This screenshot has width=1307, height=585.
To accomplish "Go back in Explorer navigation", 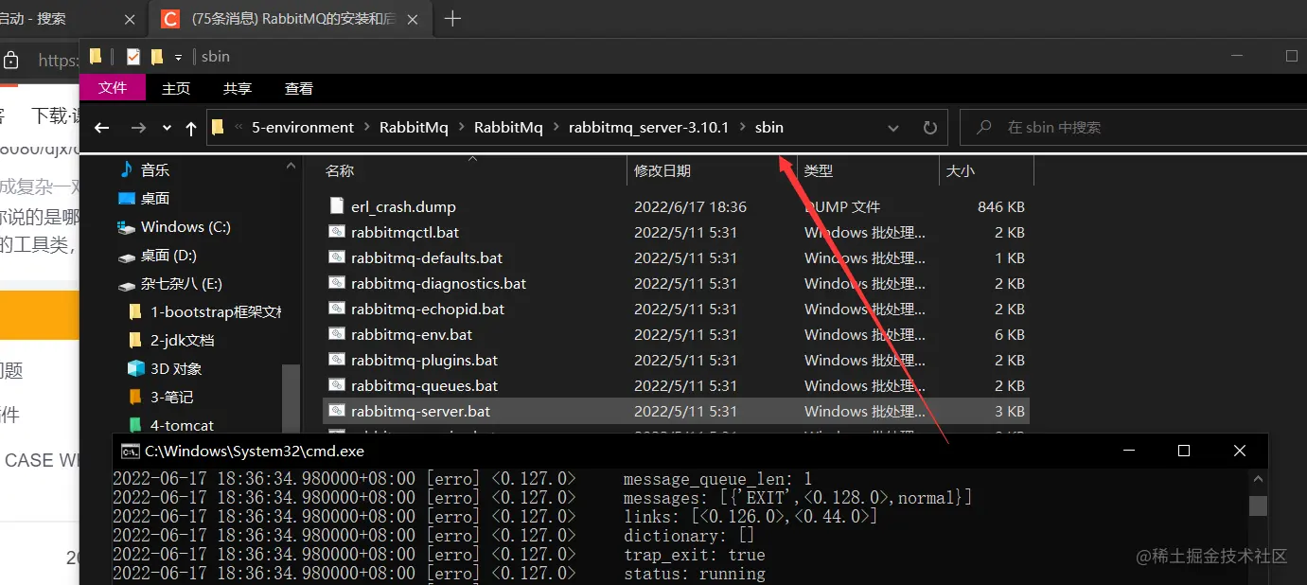I will [102, 128].
